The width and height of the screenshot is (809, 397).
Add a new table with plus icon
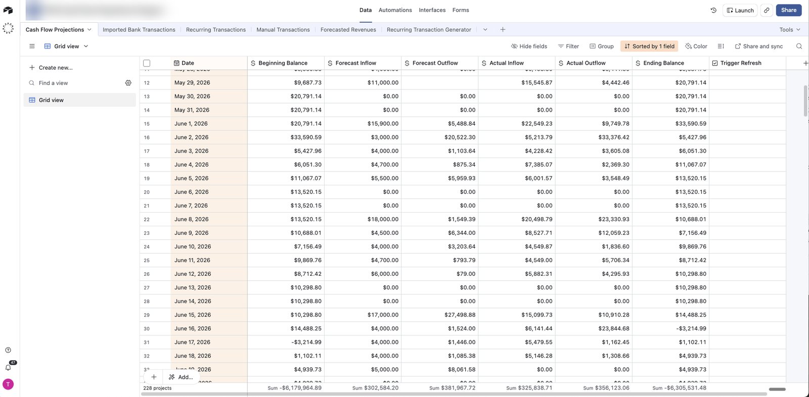tap(503, 30)
